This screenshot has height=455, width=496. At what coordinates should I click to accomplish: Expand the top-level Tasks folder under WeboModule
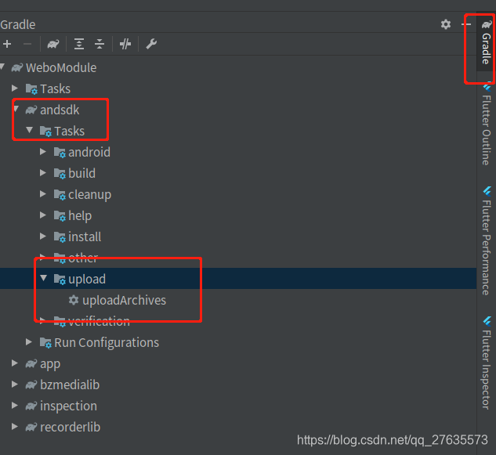15,88
